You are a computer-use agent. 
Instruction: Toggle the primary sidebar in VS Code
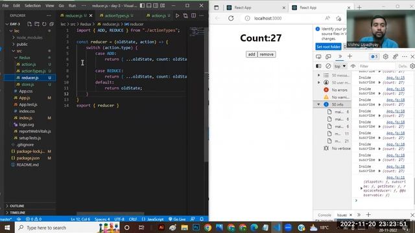[x=142, y=5]
